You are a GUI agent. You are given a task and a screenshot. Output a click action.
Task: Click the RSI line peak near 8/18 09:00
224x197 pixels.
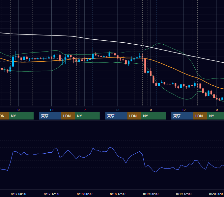[110, 147]
